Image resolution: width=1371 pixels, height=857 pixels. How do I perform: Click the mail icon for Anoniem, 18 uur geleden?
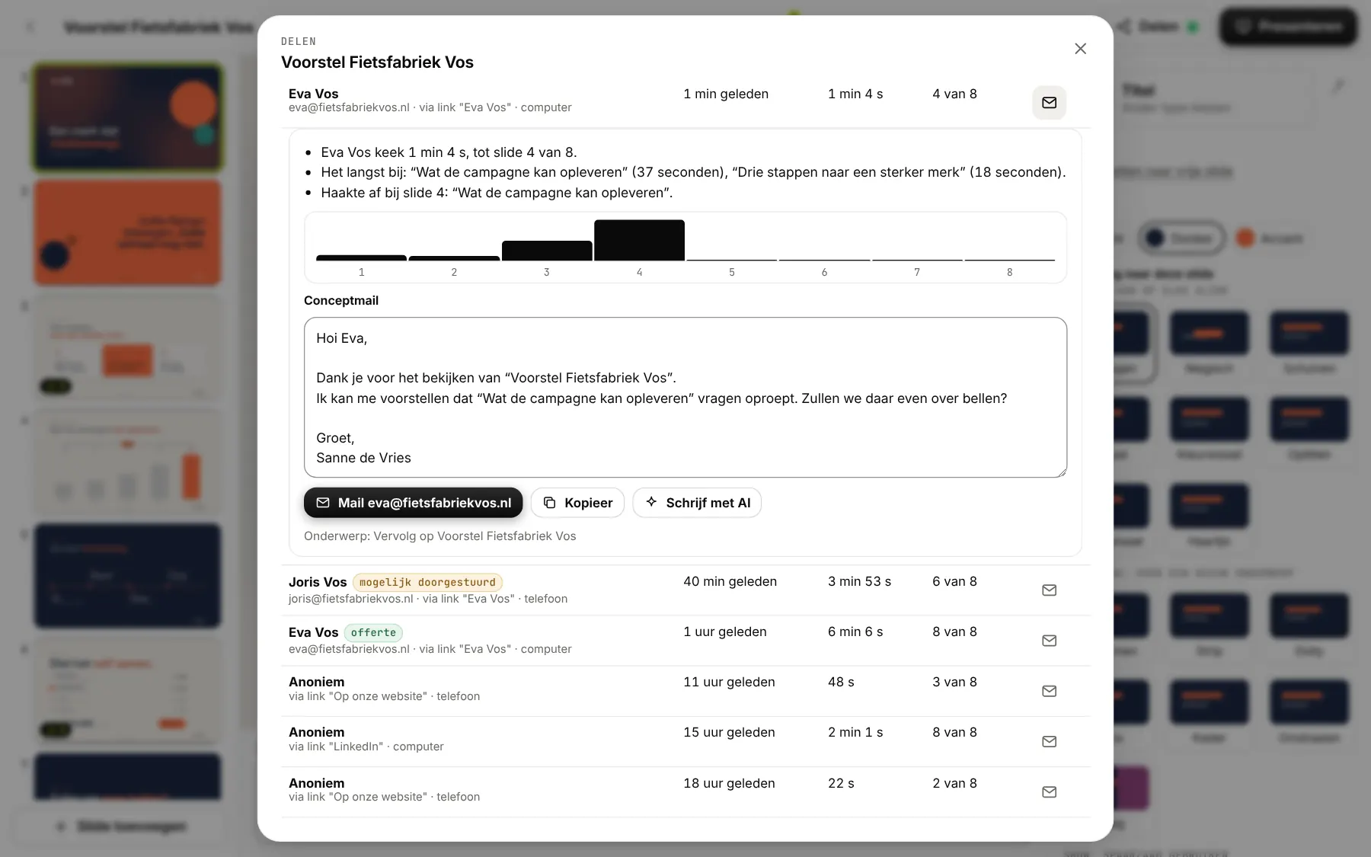1049,792
